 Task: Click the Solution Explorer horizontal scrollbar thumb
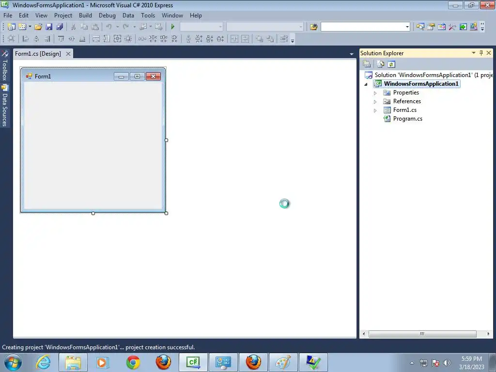(x=422, y=334)
